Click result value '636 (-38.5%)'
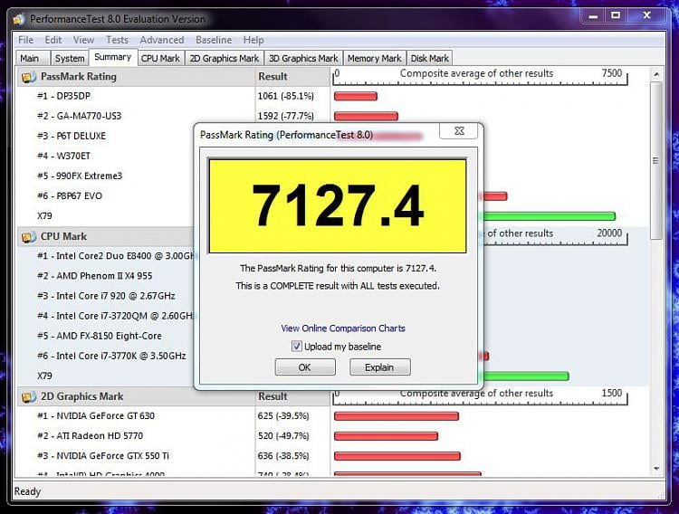Image resolution: width=679 pixels, height=514 pixels. tap(283, 455)
